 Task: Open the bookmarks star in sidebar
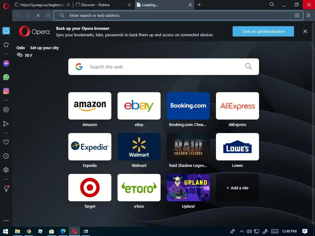tap(6, 45)
